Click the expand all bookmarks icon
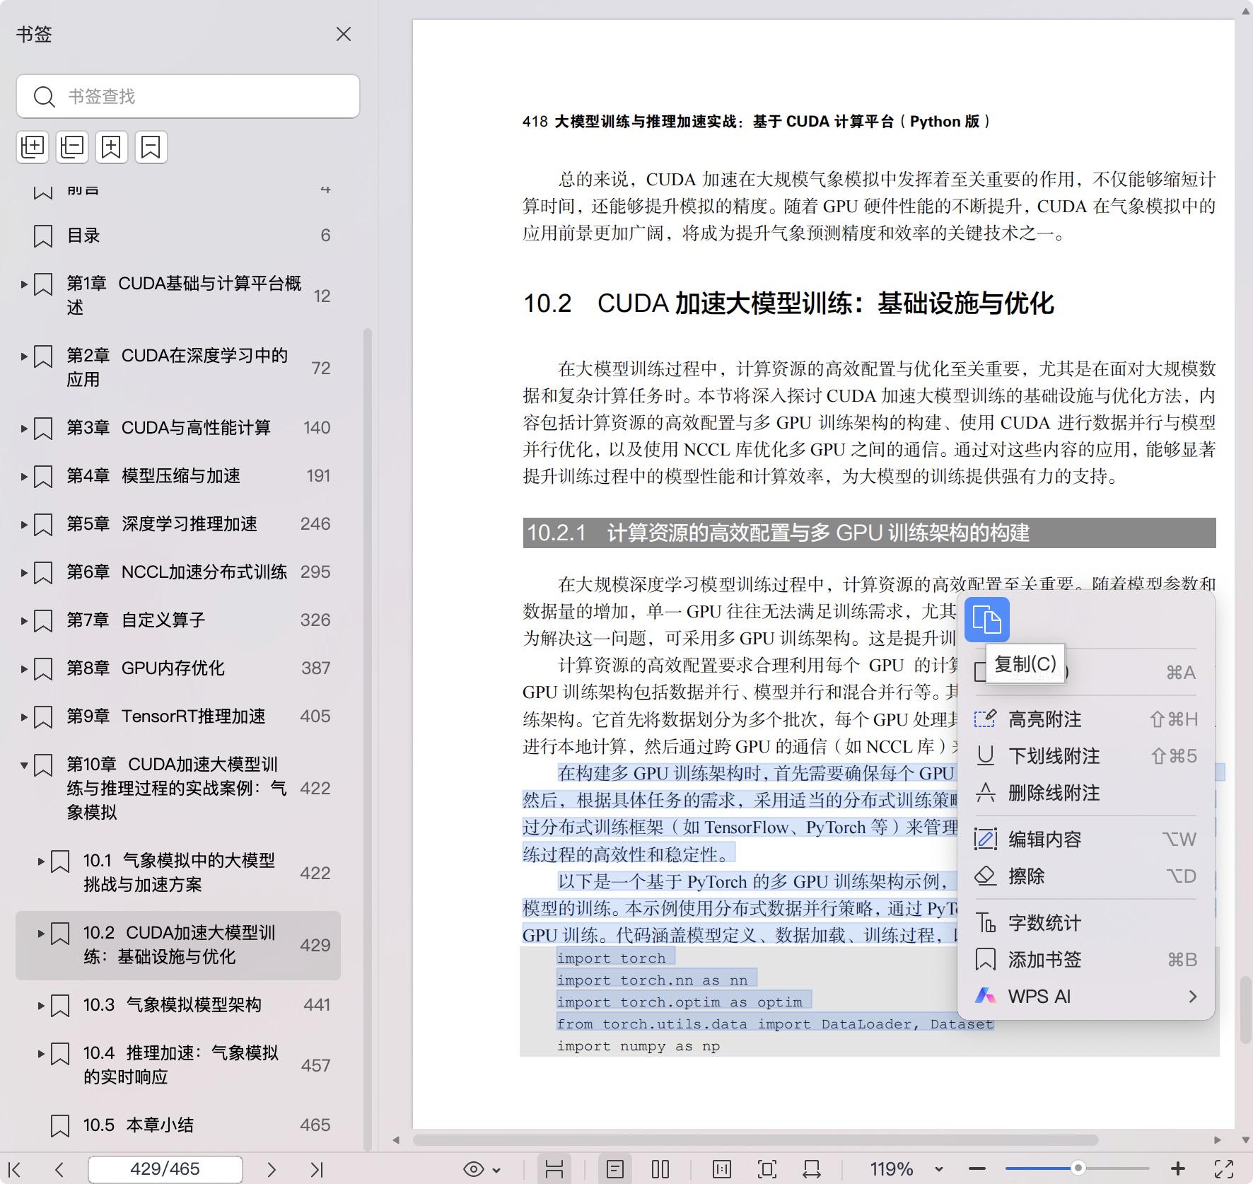The image size is (1253, 1184). click(33, 147)
